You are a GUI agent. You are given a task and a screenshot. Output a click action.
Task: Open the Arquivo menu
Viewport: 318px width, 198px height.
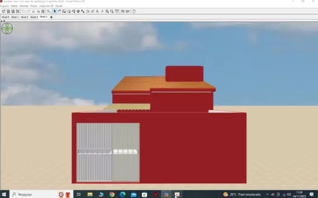tap(4, 6)
